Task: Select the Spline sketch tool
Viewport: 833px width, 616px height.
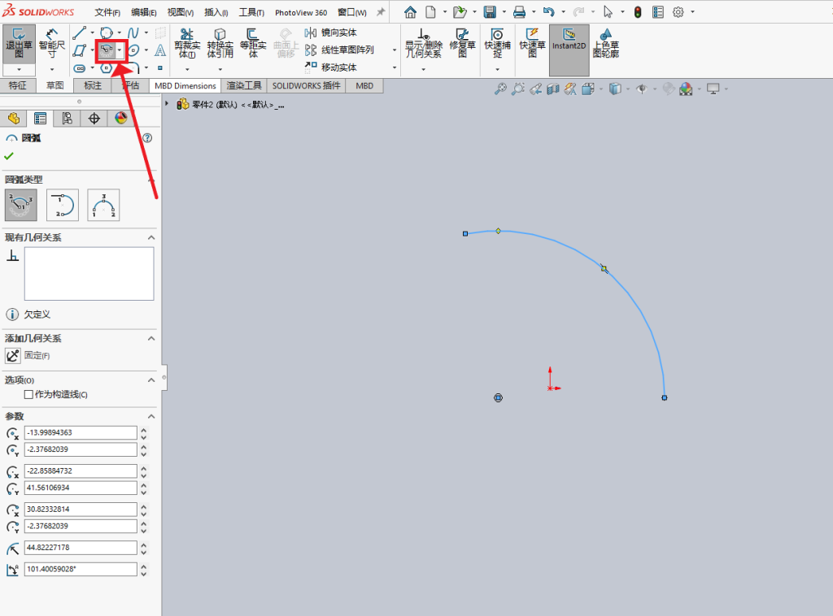Action: point(133,33)
